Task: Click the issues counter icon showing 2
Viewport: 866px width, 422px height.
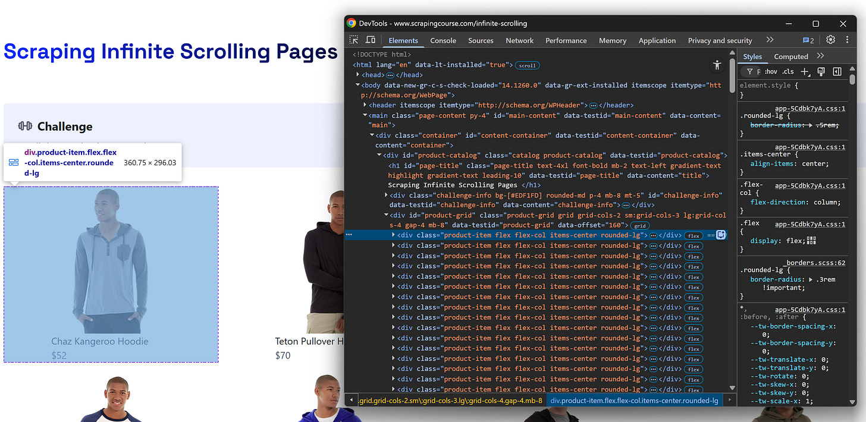Action: pyautogui.click(x=808, y=39)
